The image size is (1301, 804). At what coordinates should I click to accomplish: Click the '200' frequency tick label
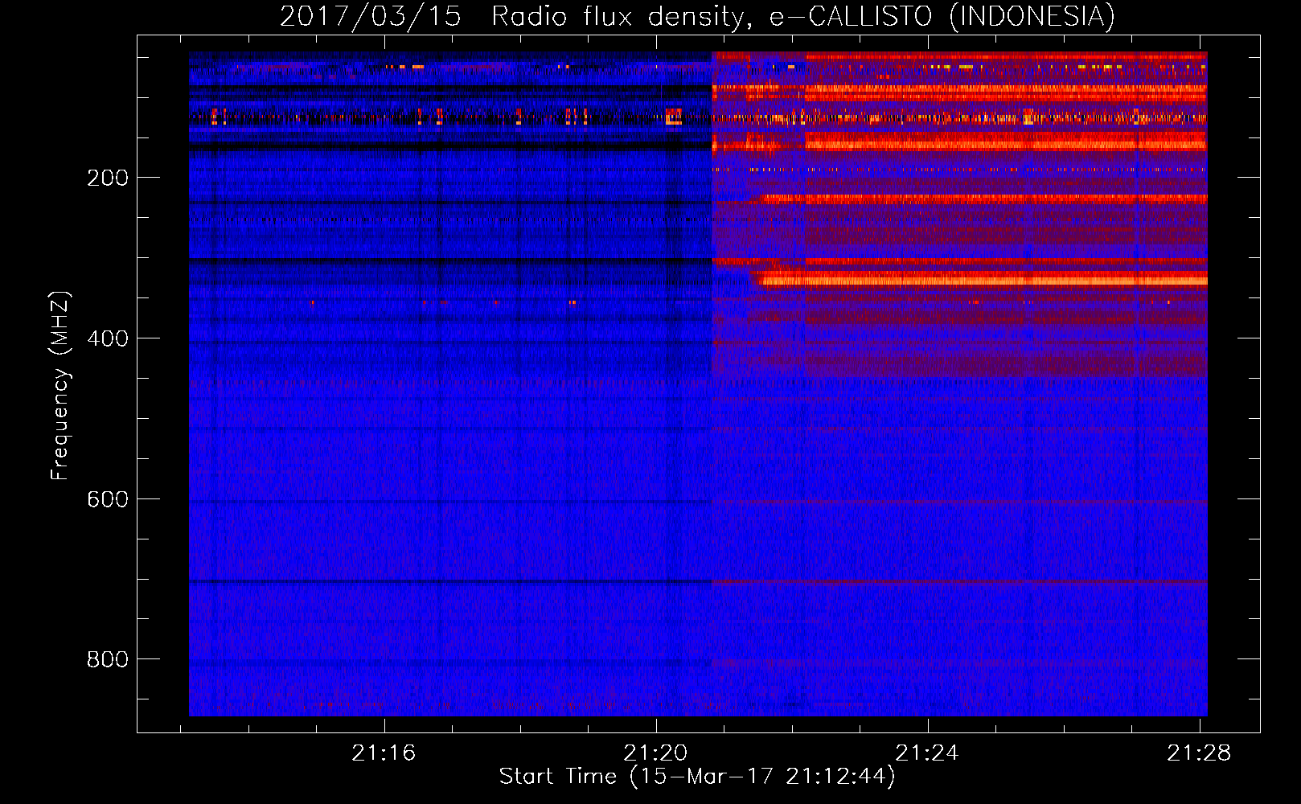click(x=108, y=178)
